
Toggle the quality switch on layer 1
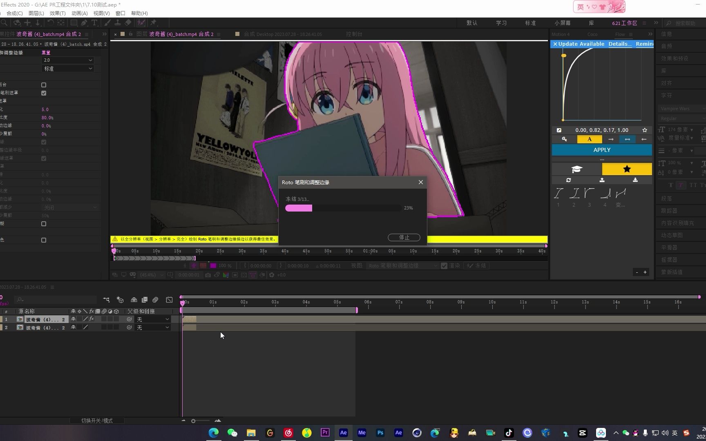(85, 319)
